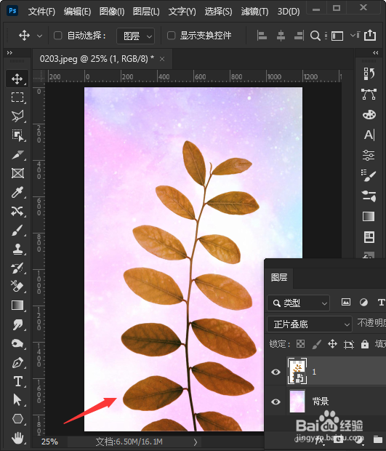Select the Path Selection tool
The image size is (386, 451).
click(x=17, y=400)
